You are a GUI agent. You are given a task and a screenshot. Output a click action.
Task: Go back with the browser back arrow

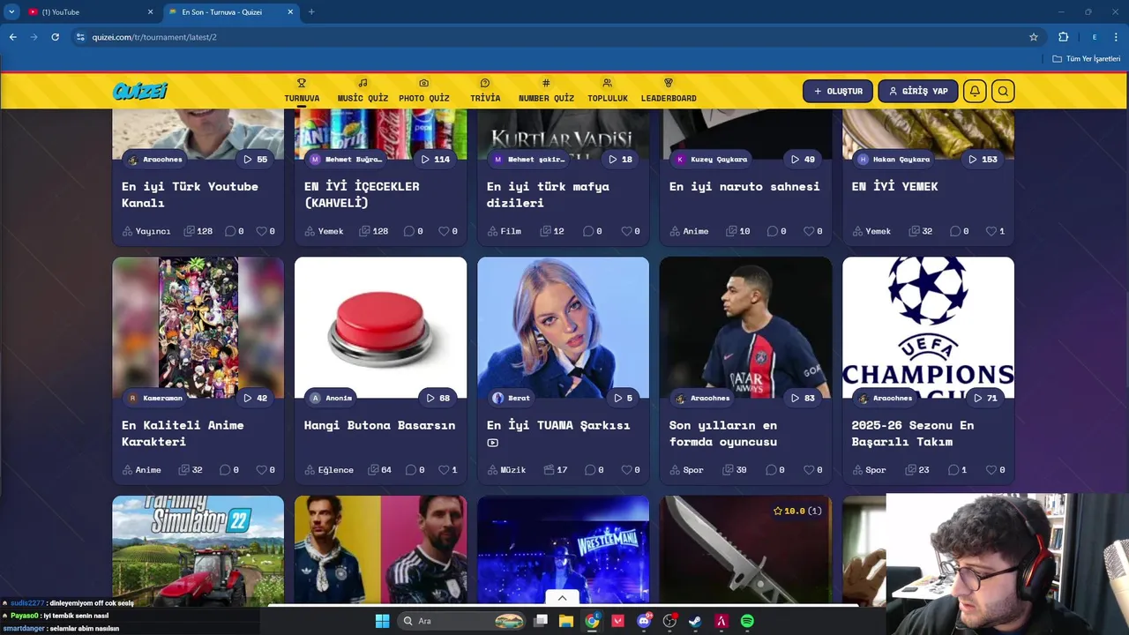point(13,37)
